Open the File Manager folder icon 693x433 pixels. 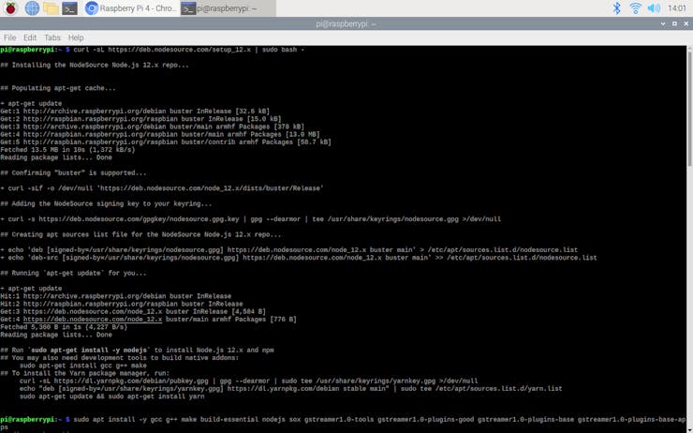point(51,7)
